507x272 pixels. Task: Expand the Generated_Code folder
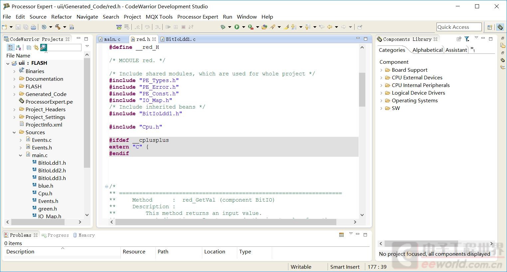click(x=14, y=94)
